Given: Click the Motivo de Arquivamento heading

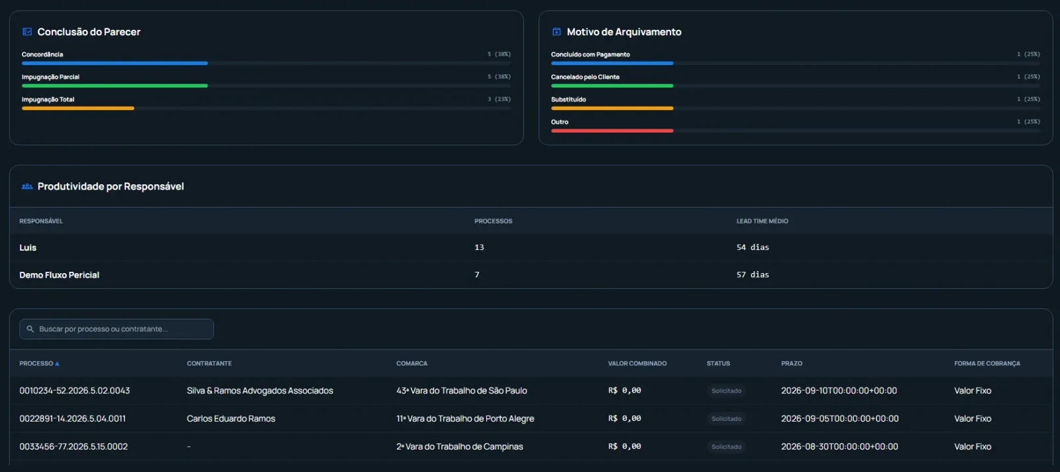Looking at the screenshot, I should 624,32.
